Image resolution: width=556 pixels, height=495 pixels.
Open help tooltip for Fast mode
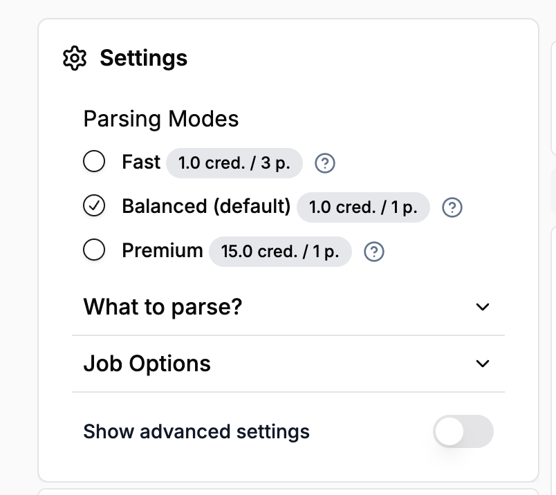click(x=325, y=163)
